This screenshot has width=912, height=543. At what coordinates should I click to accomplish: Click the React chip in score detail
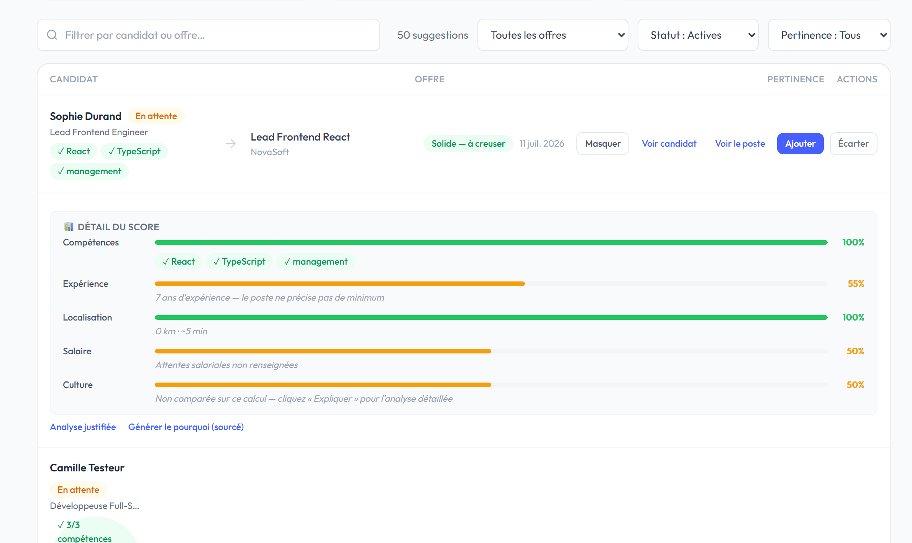pyautogui.click(x=179, y=262)
